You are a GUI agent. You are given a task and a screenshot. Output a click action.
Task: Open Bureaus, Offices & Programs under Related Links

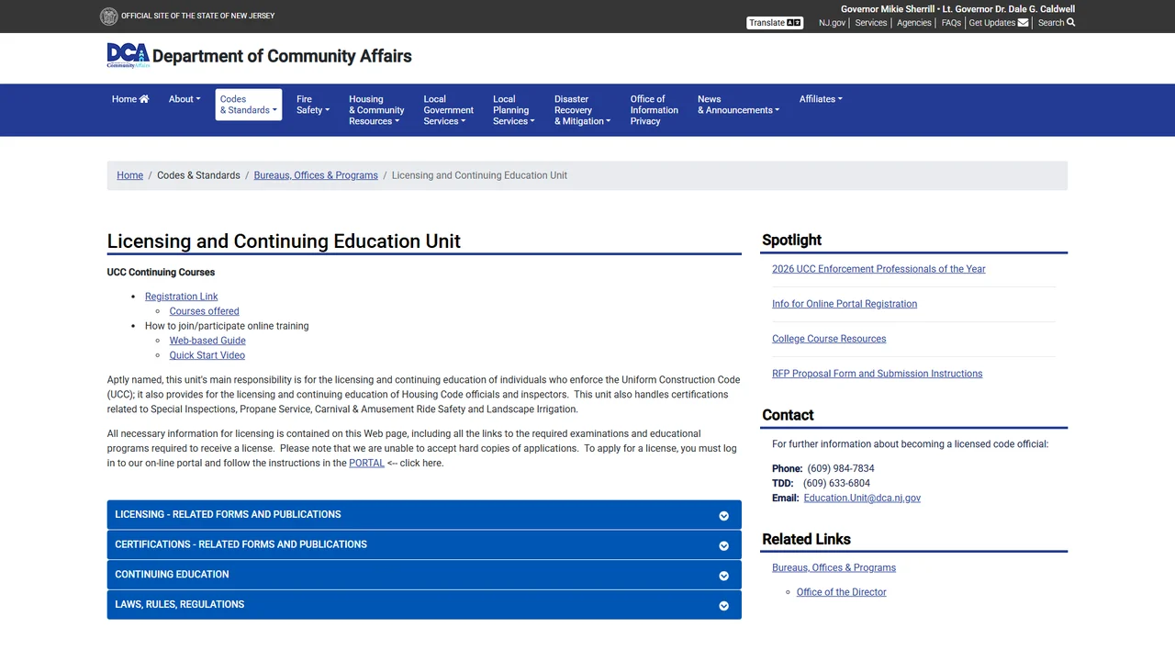834,568
